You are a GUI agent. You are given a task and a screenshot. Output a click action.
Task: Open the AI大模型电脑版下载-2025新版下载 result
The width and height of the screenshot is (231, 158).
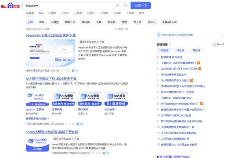[x=51, y=79]
